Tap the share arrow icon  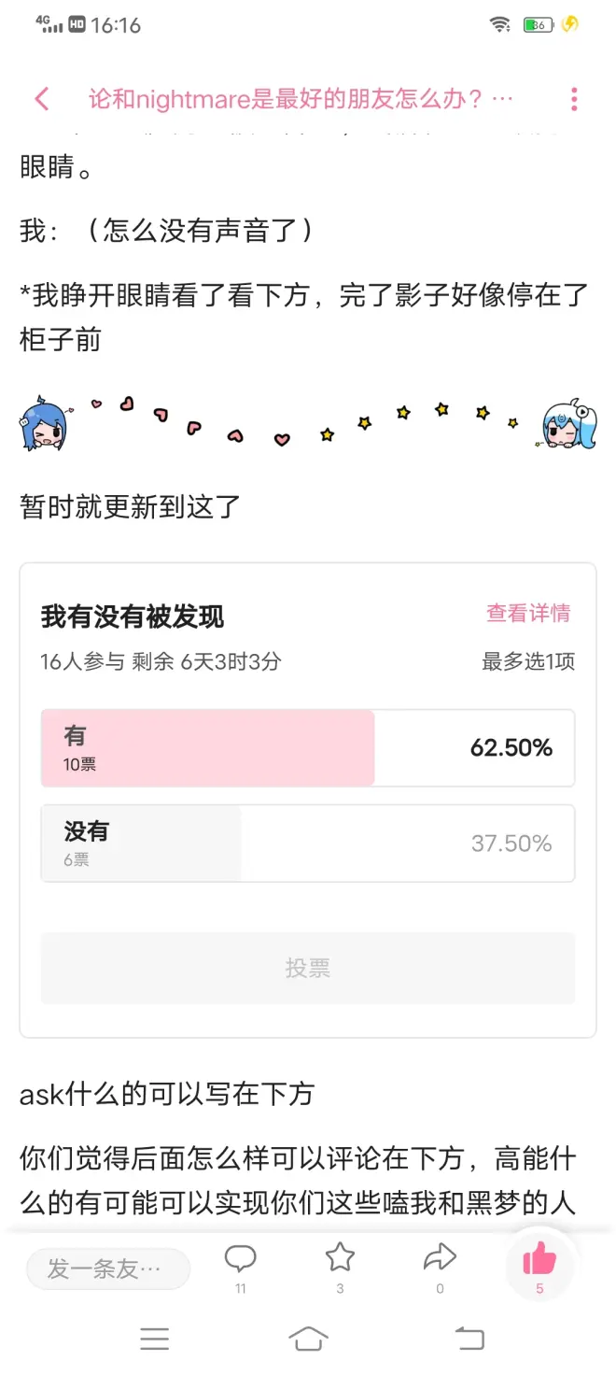(x=440, y=1258)
